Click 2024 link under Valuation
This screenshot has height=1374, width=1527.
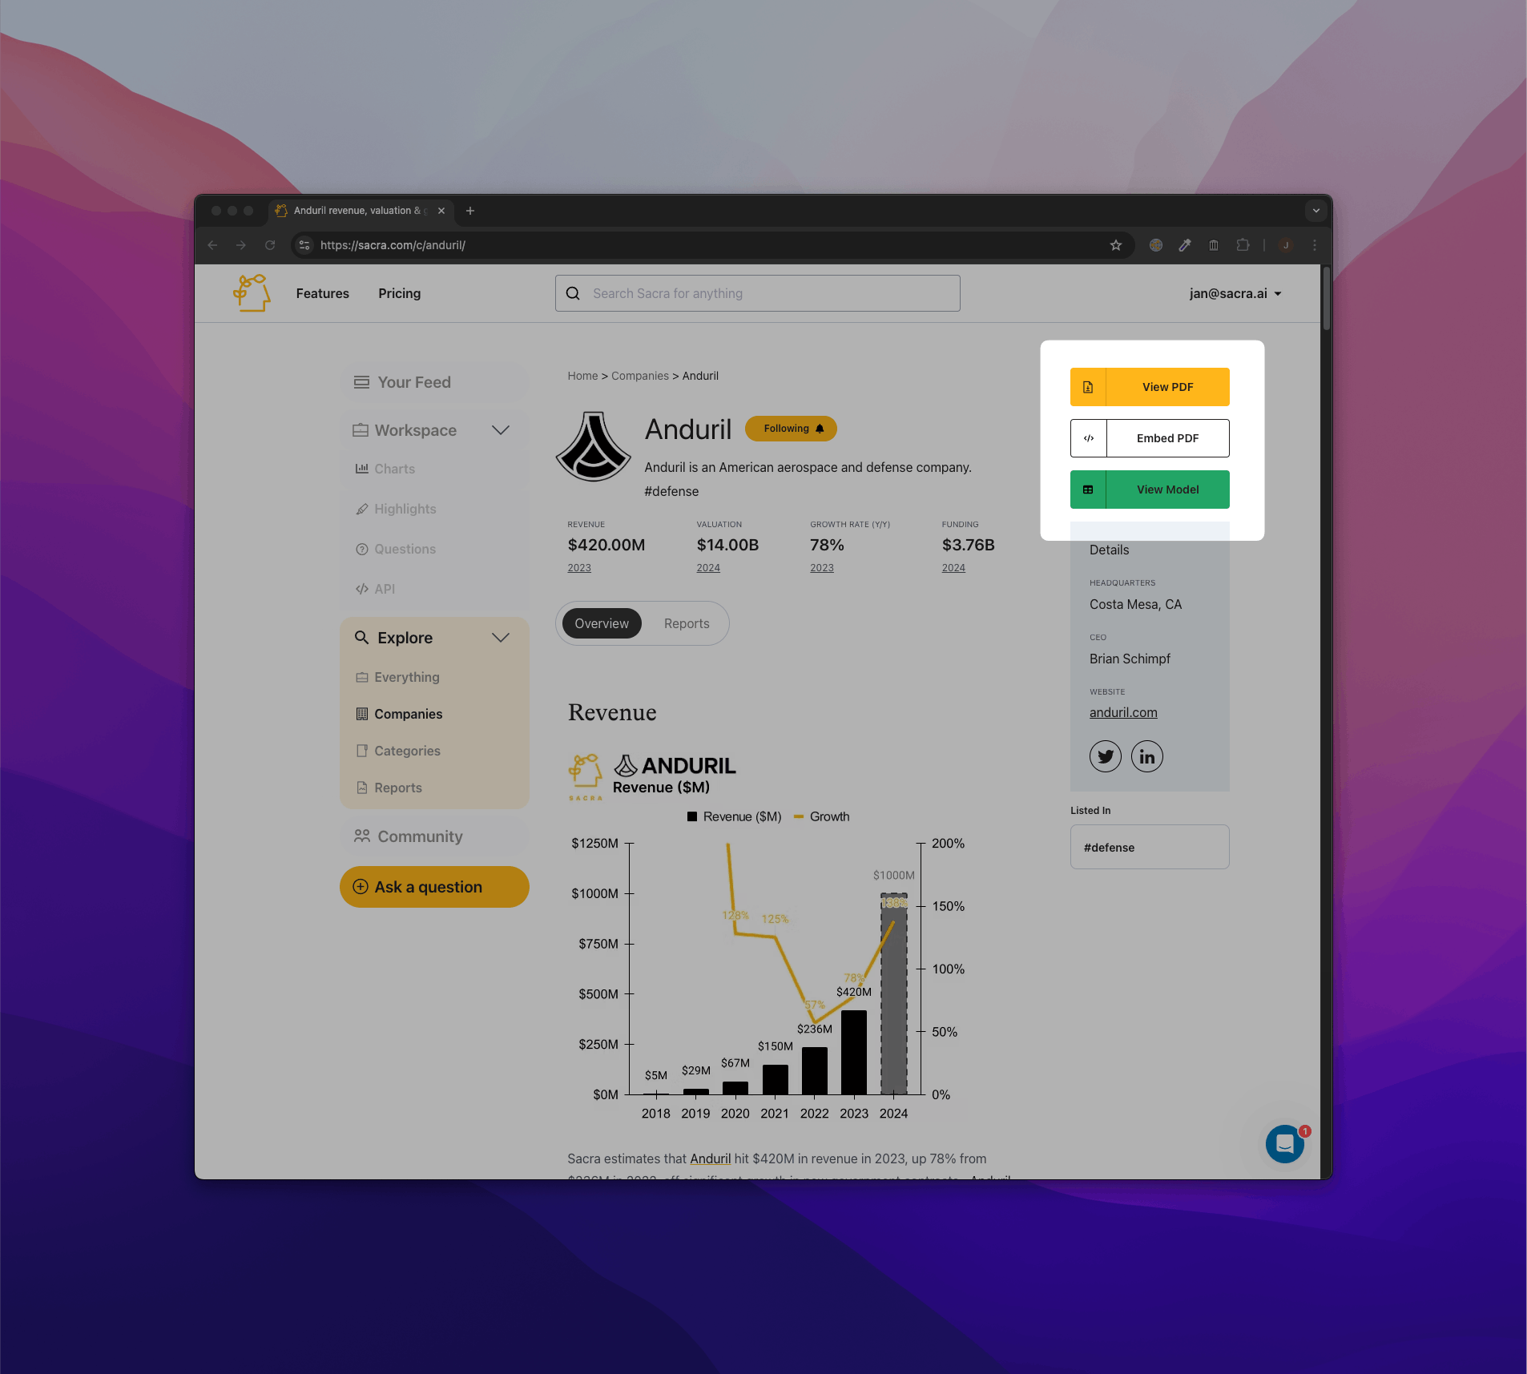pyautogui.click(x=708, y=568)
